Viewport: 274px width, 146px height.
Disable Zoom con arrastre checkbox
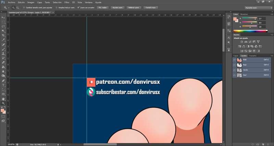tap(78, 8)
